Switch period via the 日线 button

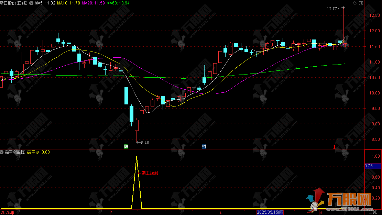[372, 212]
